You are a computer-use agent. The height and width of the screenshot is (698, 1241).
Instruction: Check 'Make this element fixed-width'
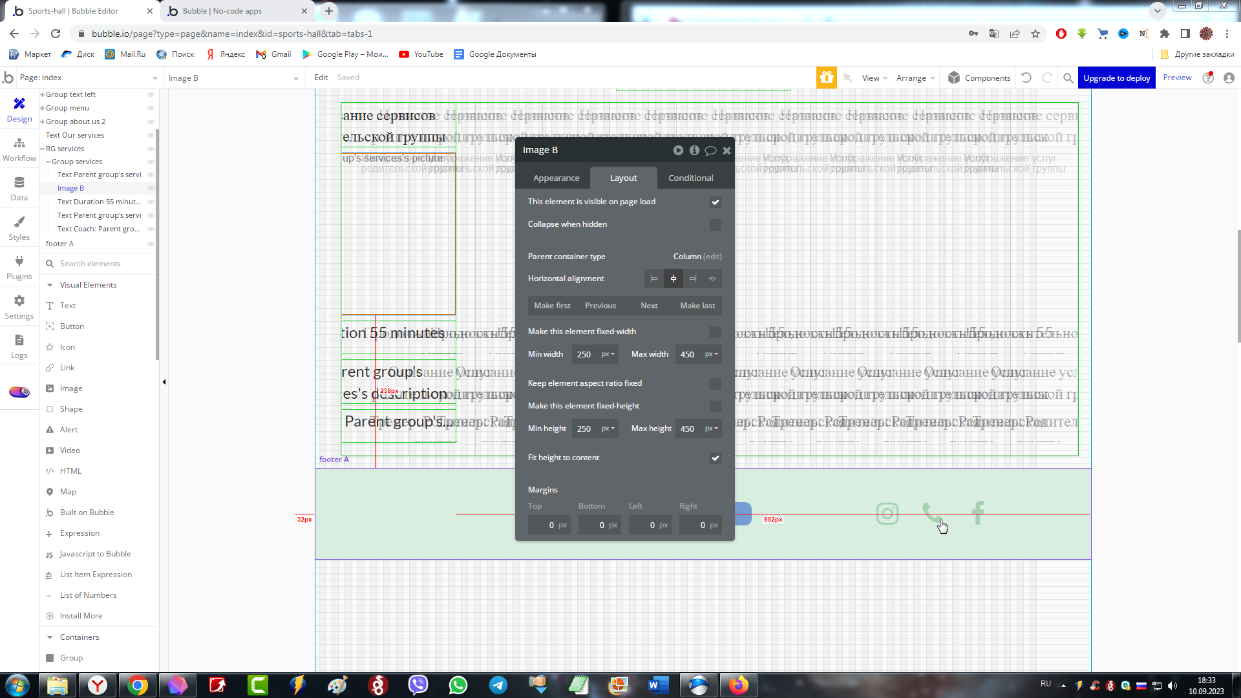click(x=715, y=332)
